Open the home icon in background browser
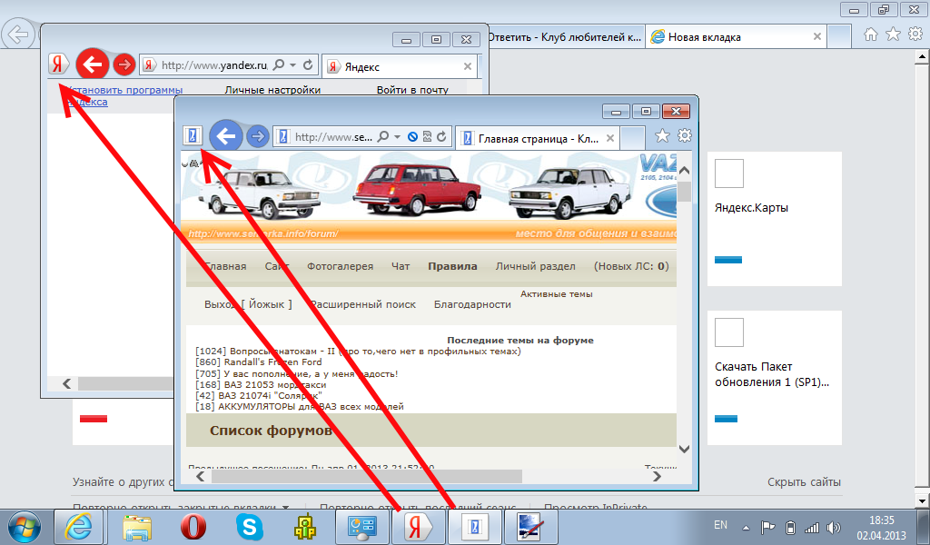The image size is (930, 545). pyautogui.click(x=870, y=35)
